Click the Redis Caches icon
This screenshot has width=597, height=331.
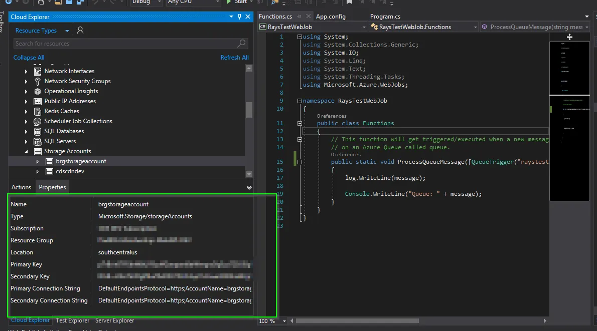pyautogui.click(x=38, y=111)
